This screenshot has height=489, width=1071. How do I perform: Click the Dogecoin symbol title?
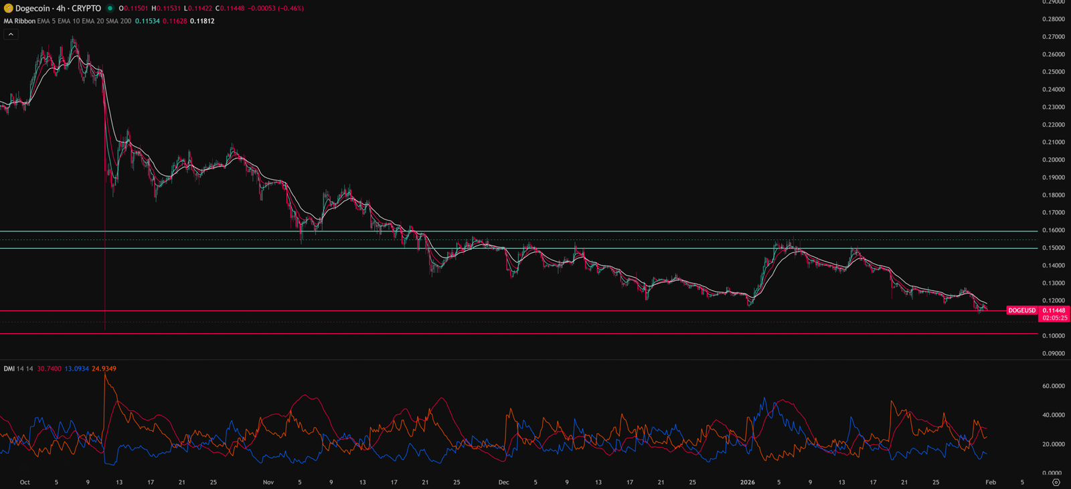[x=58, y=9]
